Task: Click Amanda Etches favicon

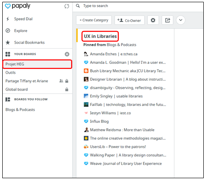Action: (x=86, y=54)
